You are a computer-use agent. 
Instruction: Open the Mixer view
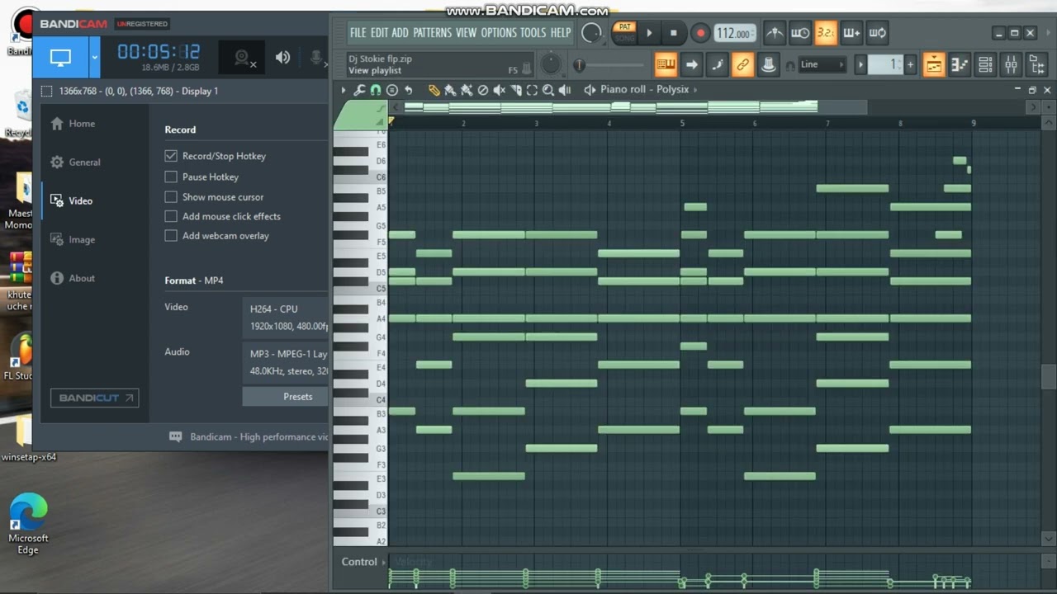[x=1011, y=64]
